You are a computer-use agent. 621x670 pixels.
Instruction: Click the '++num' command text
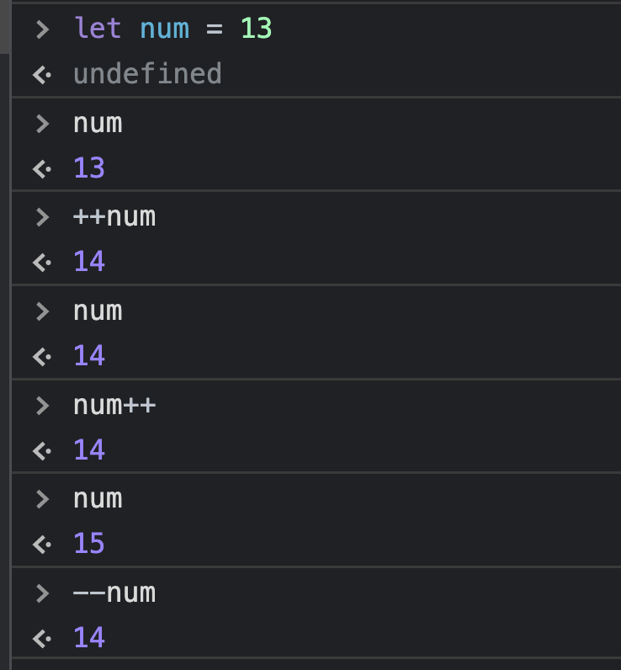click(x=114, y=217)
